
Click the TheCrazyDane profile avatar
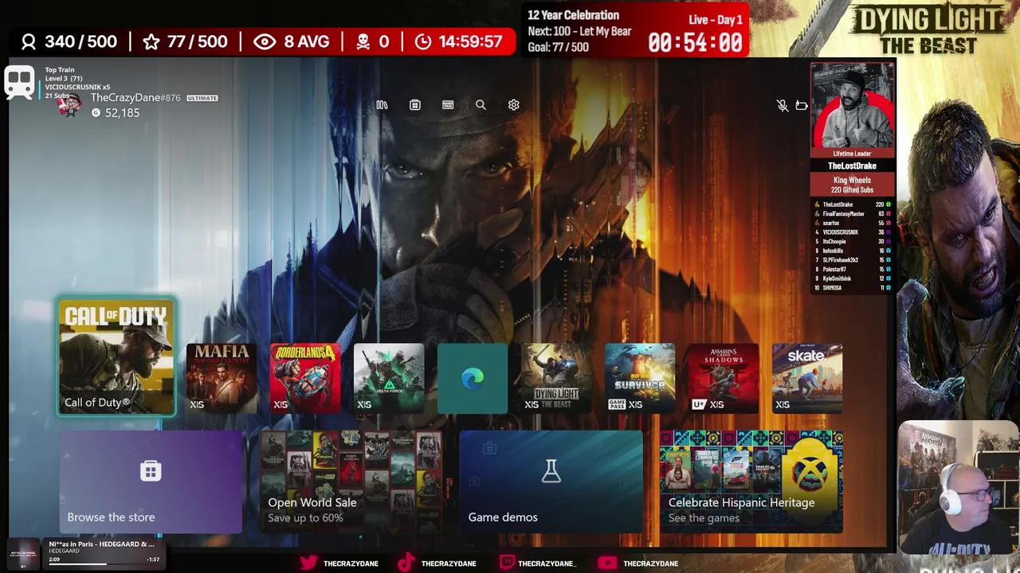[72, 105]
